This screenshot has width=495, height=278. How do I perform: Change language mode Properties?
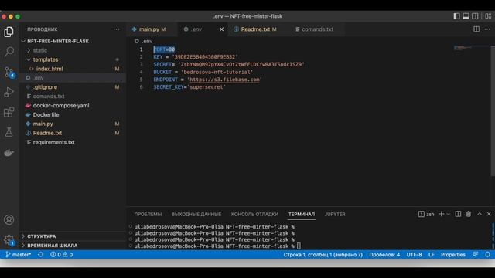coord(453,254)
